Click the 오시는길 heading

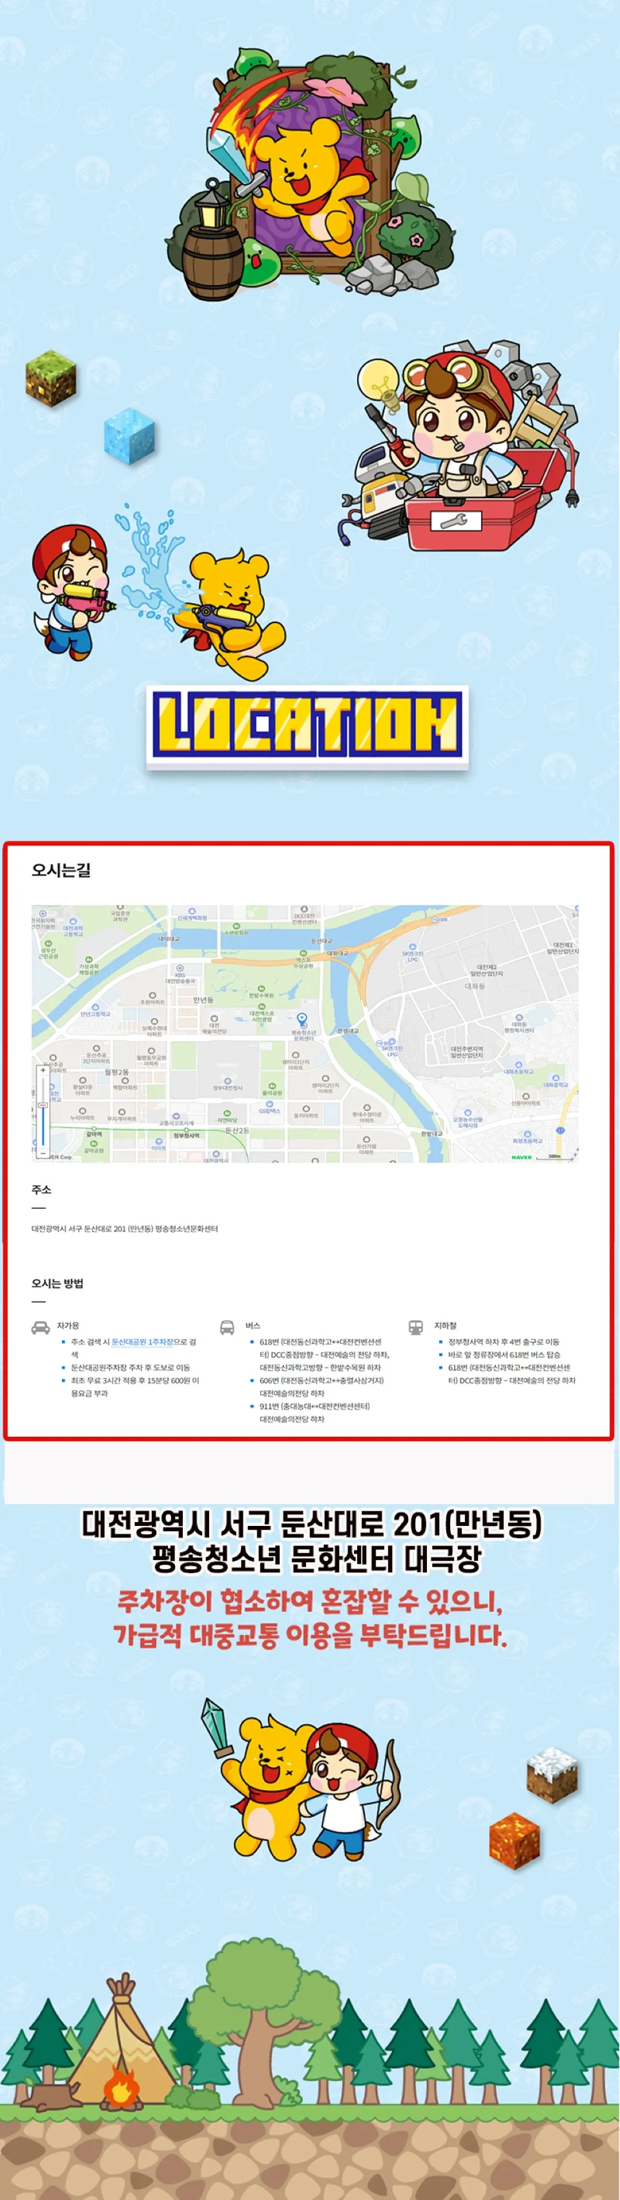coord(61,871)
